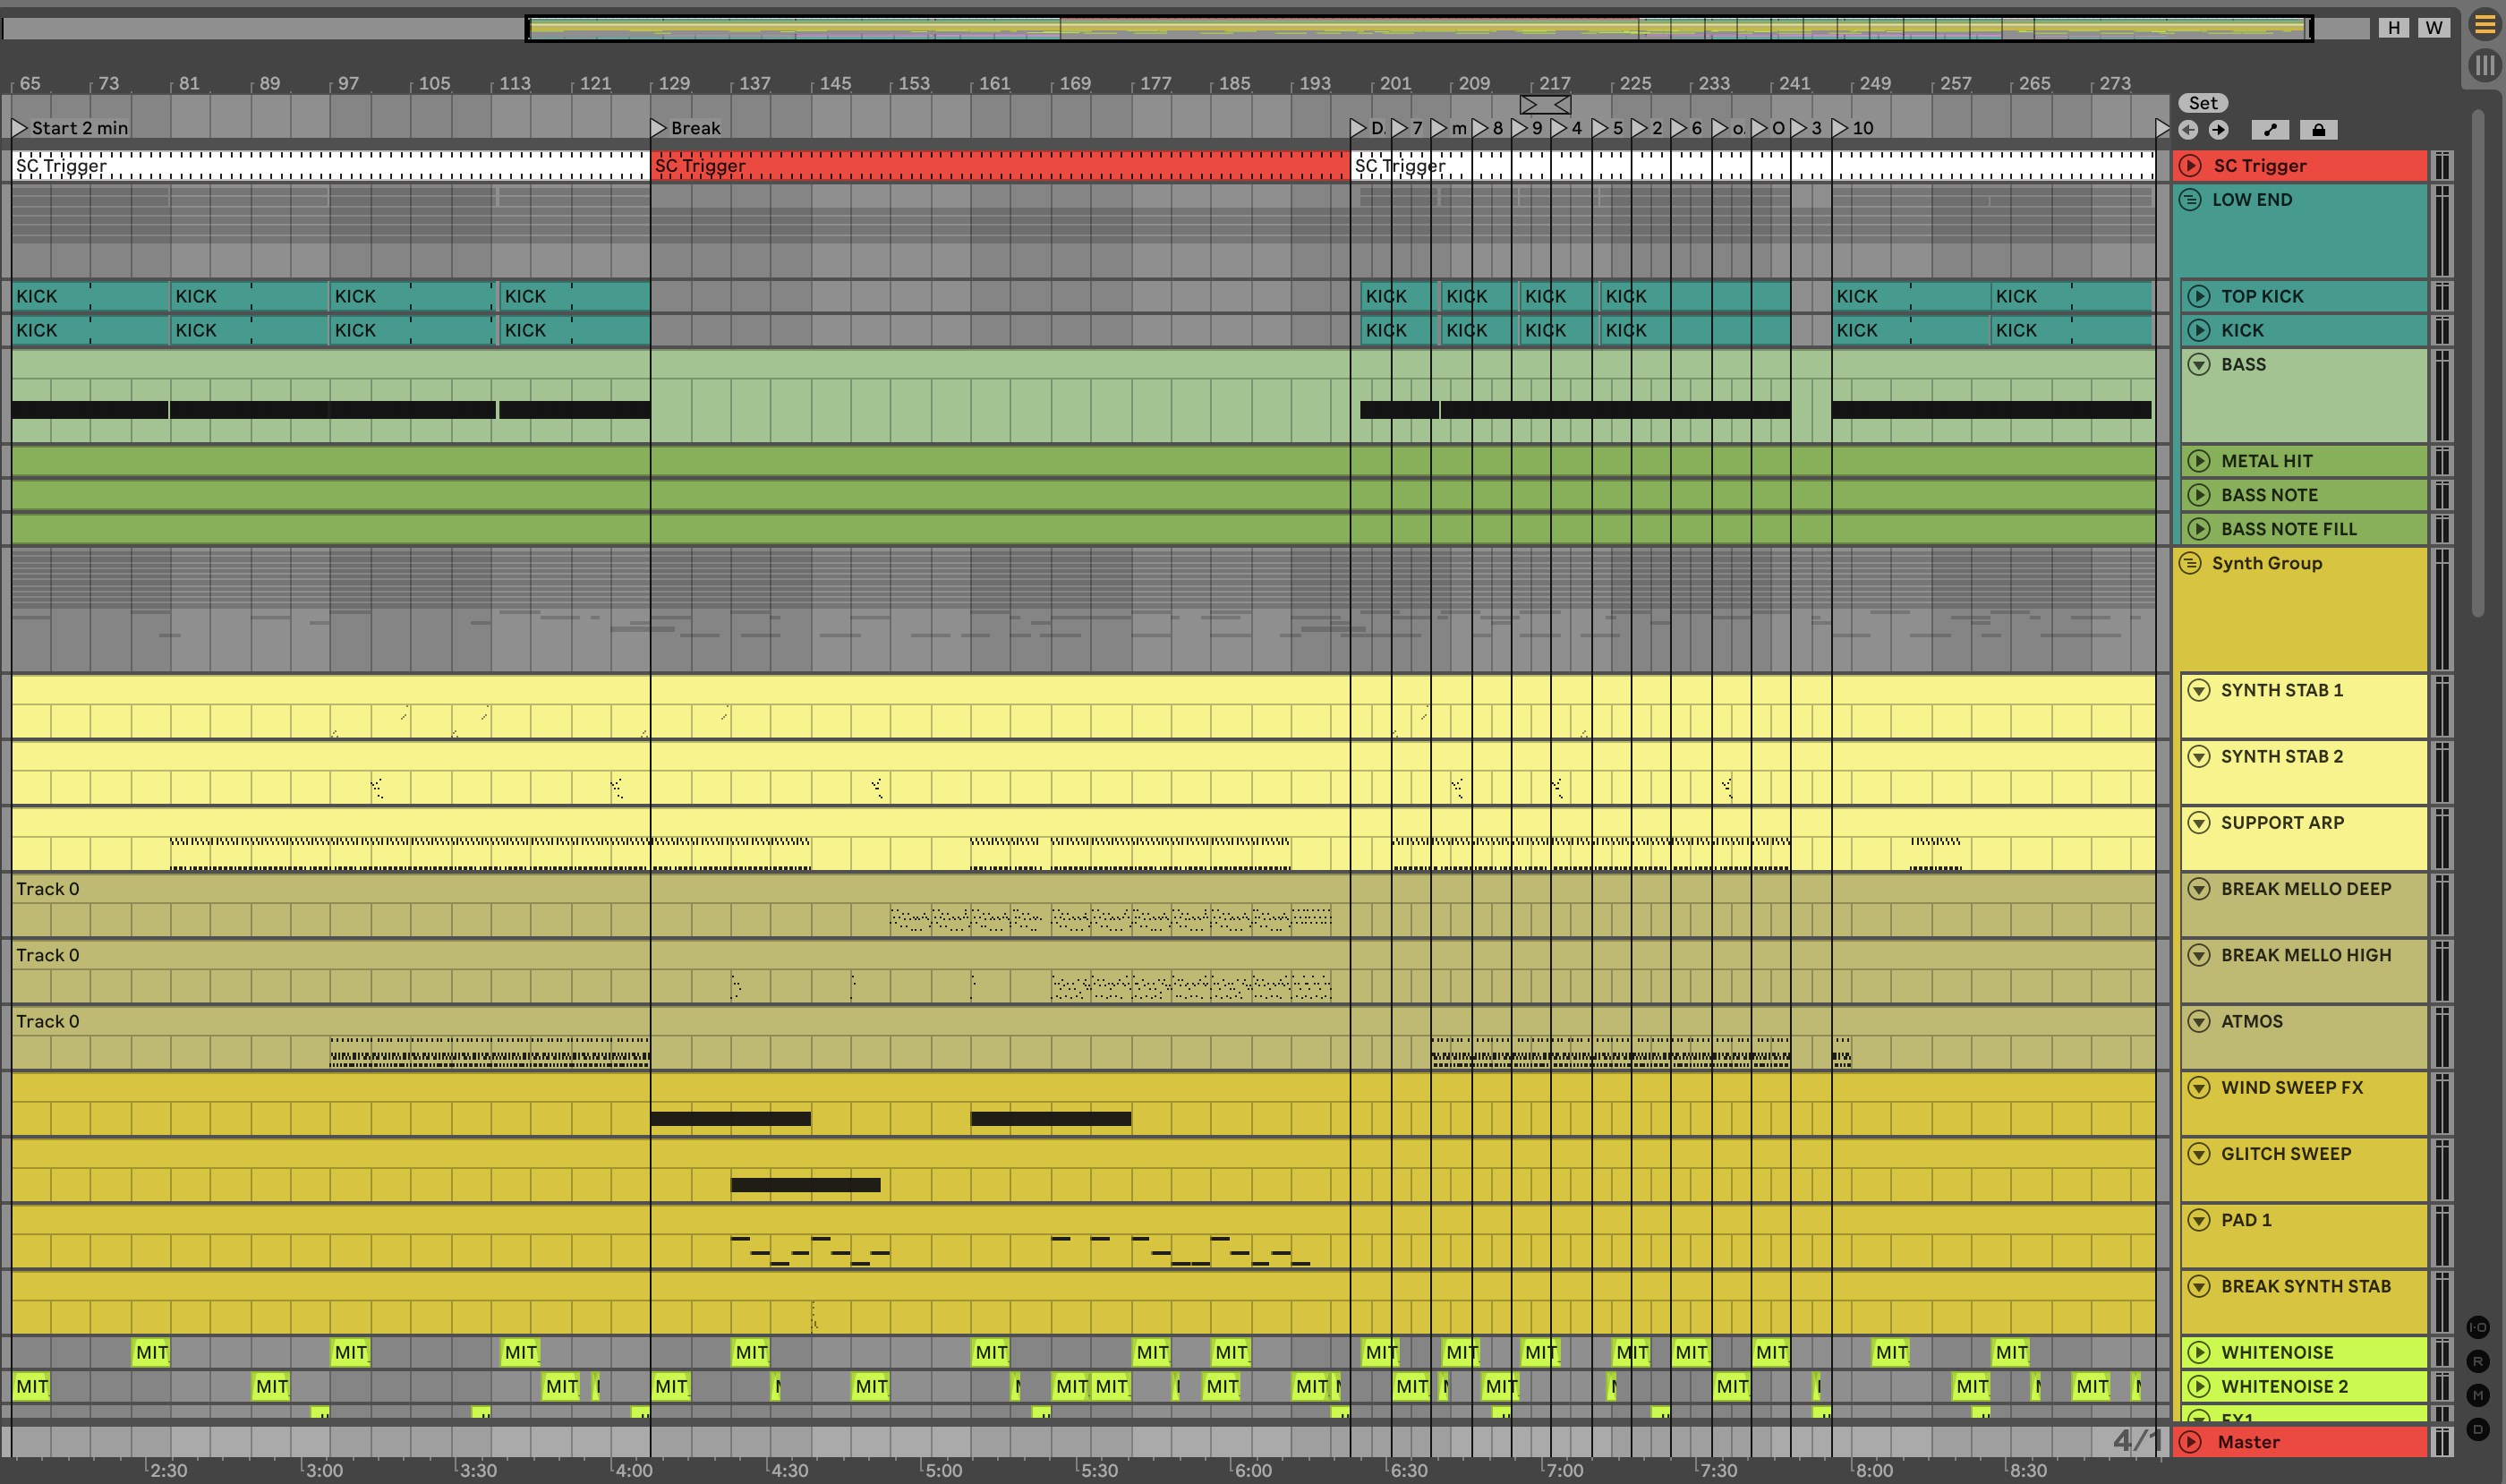Click the H optimize height button
This screenshot has height=1484, width=2506.
[x=2393, y=28]
